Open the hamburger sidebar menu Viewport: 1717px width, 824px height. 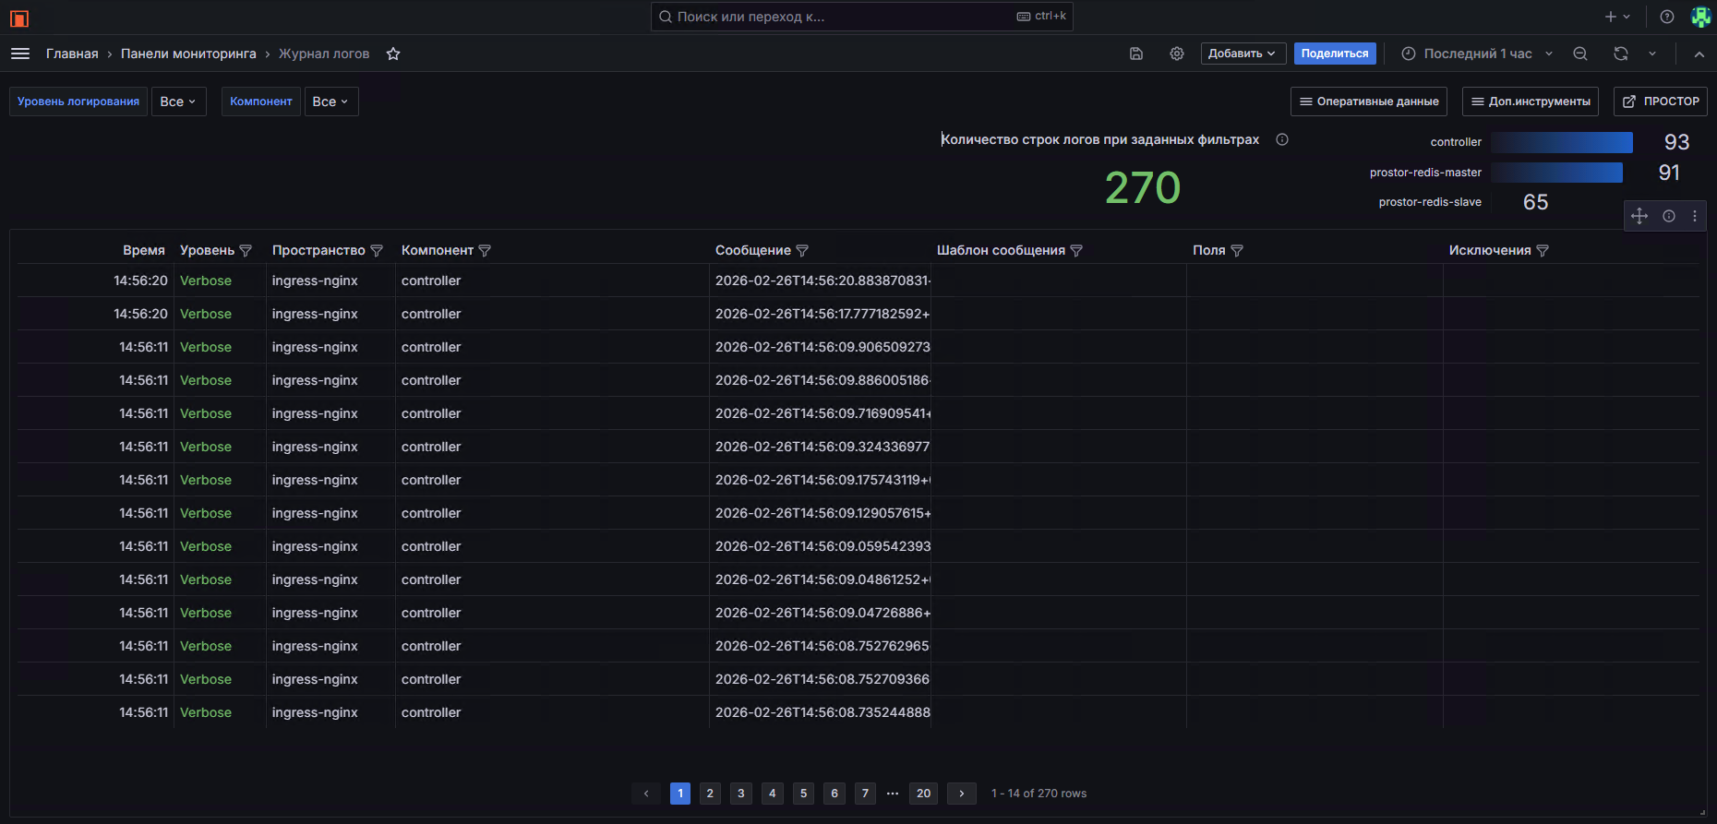(x=20, y=54)
